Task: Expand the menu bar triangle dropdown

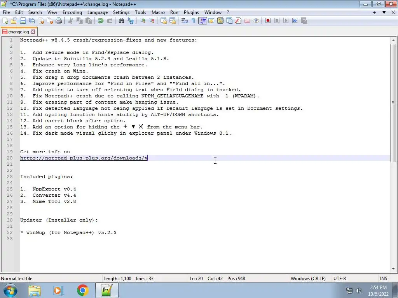Action: click(384, 12)
